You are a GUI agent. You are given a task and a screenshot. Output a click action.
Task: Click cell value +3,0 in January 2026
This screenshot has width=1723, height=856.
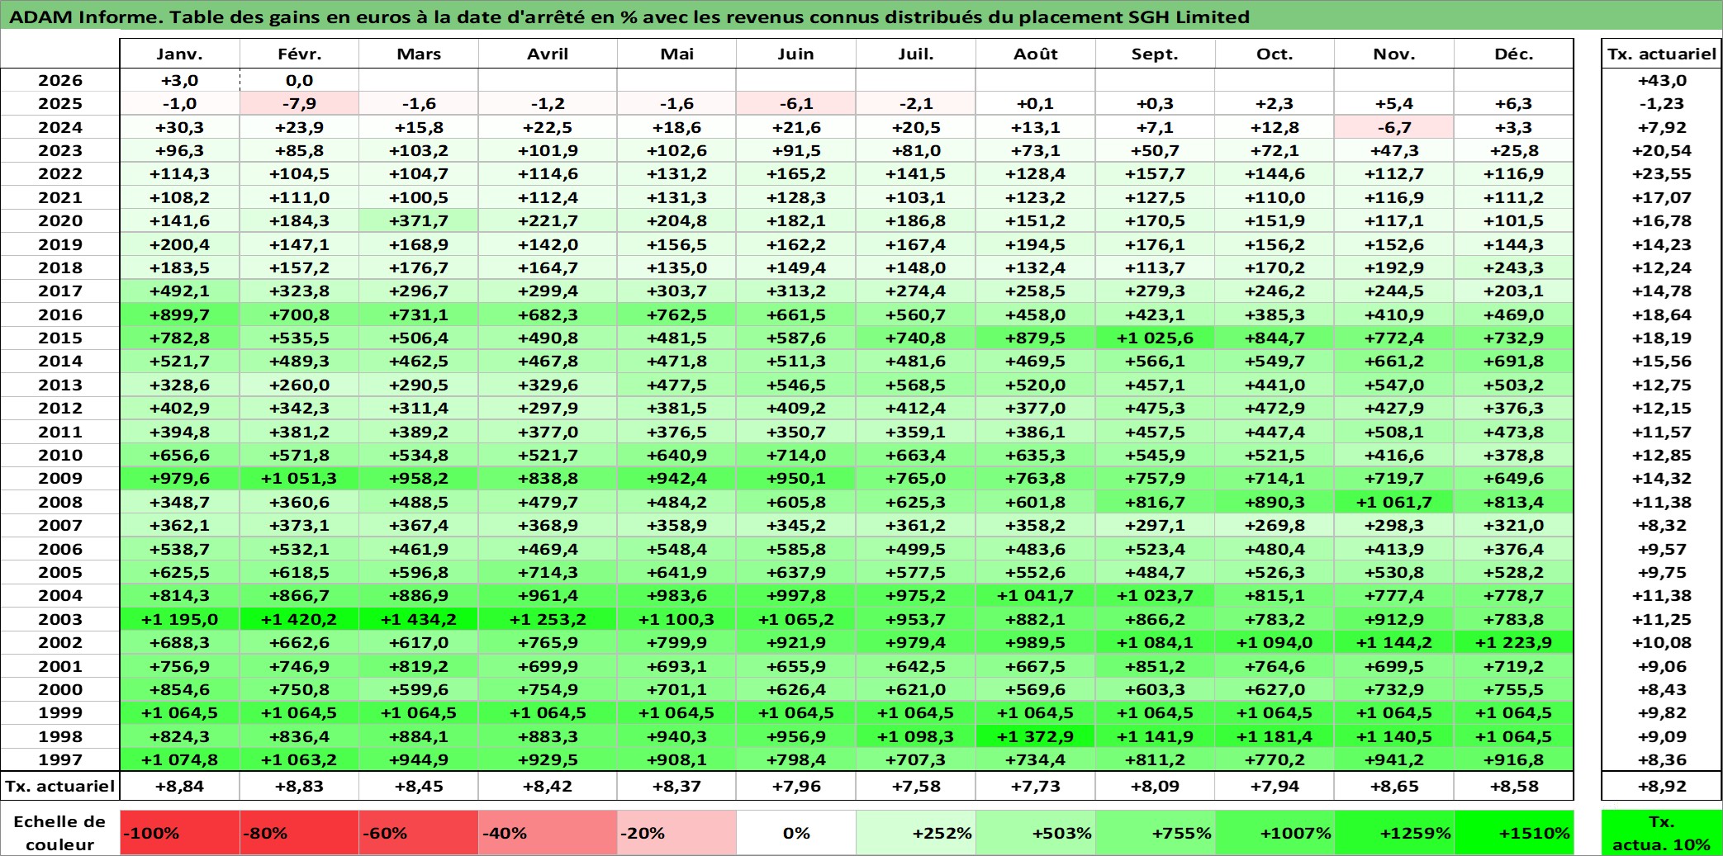[180, 80]
